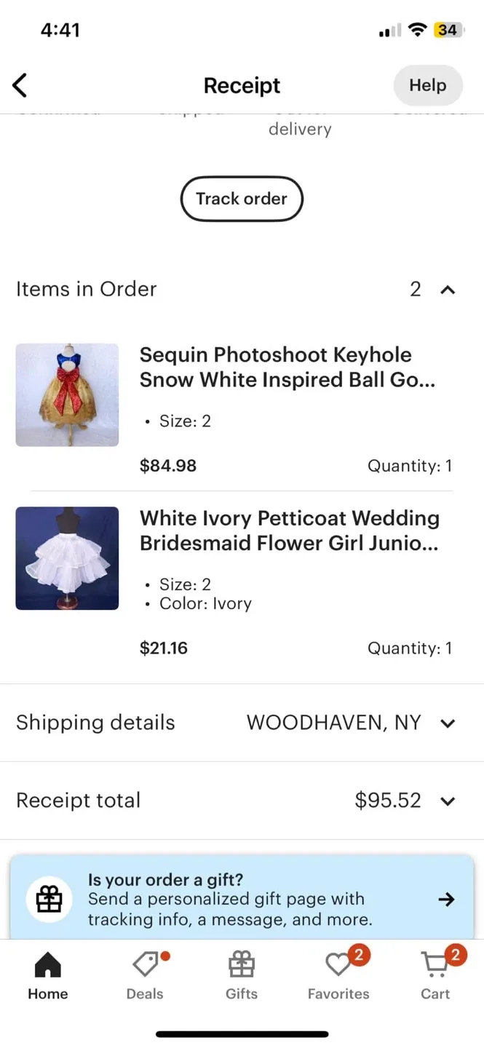Open the Snow White dress thumbnail
Screen dimensions: 484x1048
click(x=67, y=394)
